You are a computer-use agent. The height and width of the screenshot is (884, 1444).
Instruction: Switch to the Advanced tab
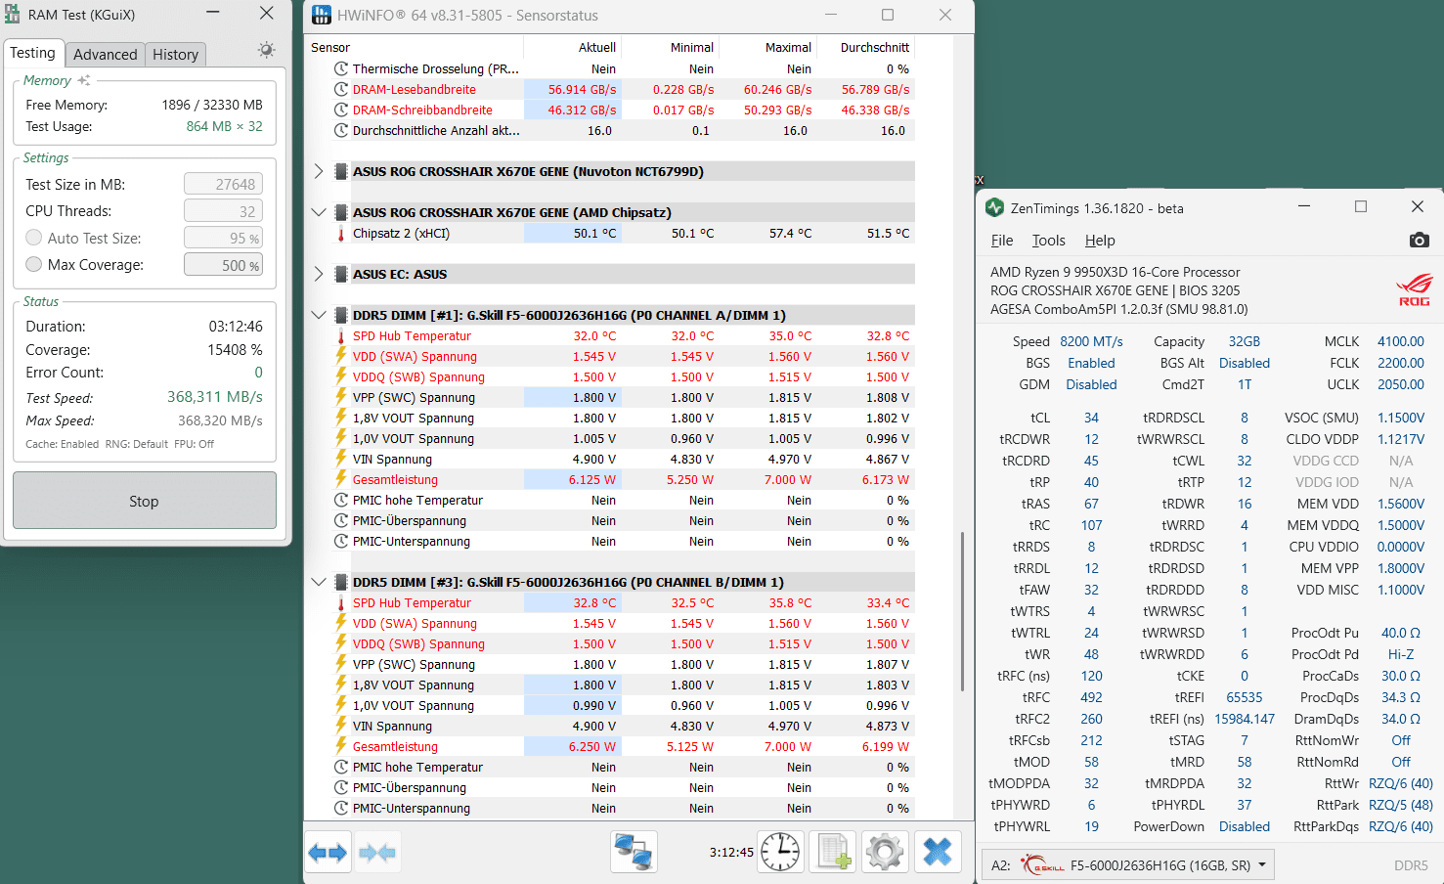tap(106, 55)
